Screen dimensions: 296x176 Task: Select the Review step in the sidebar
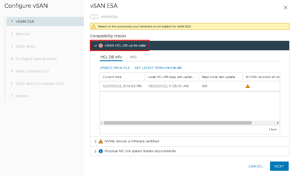coord(22,96)
